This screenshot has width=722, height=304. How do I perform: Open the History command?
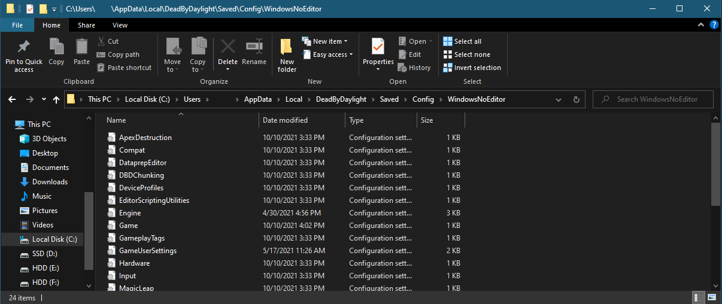(414, 68)
